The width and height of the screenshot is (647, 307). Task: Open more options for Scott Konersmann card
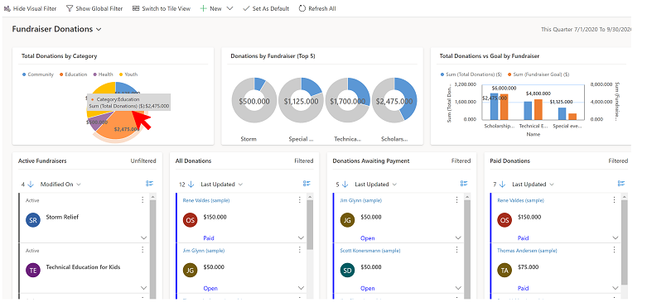456,250
